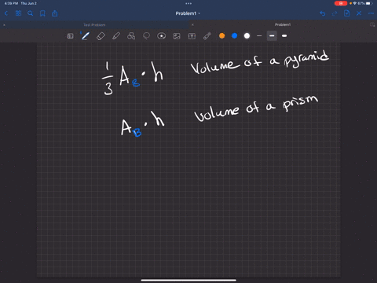Select the Shapes tool
Image resolution: width=377 pixels, height=283 pixels.
(x=131, y=36)
